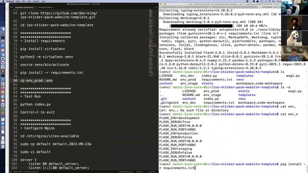Click FLASK_DEBUG=True in terminal output
308x173 pixels.
pos(175,122)
